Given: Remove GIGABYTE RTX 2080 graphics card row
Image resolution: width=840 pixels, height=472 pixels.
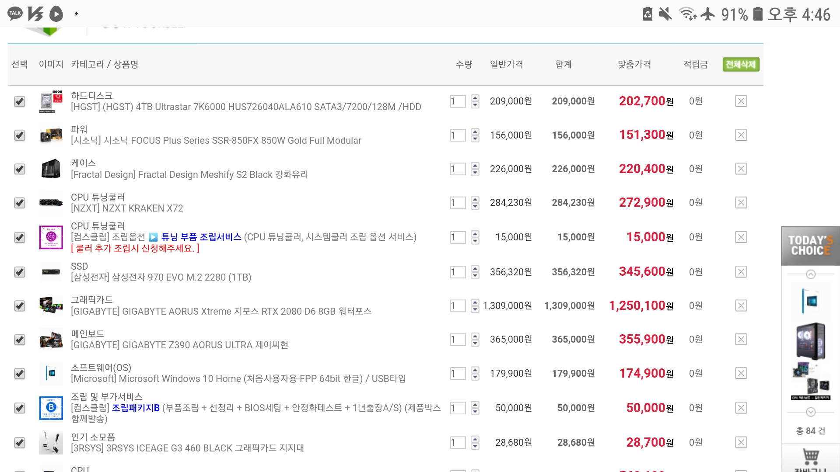Looking at the screenshot, I should click(741, 306).
